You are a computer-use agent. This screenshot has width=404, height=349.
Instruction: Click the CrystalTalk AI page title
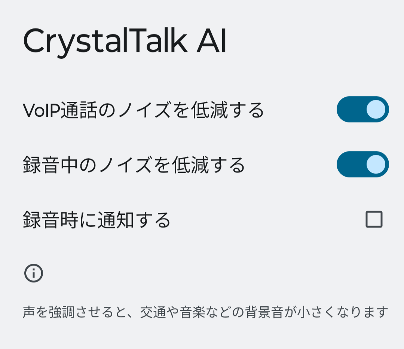125,41
